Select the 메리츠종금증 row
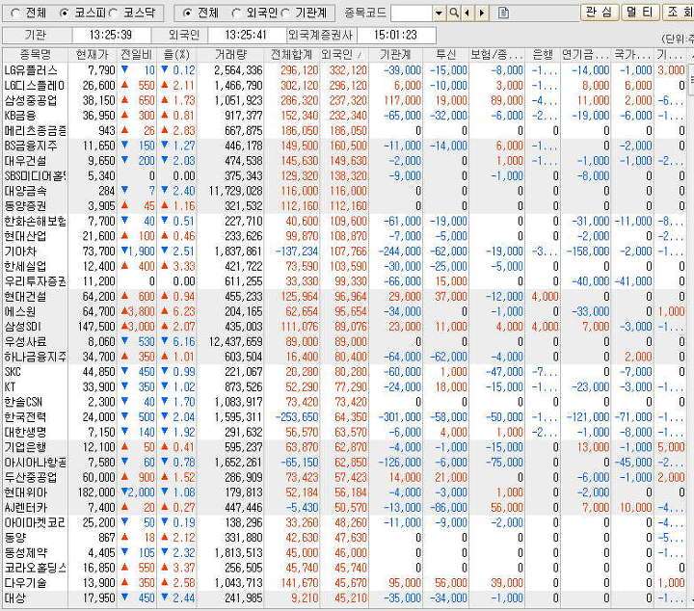This screenshot has width=694, height=611. (345, 130)
